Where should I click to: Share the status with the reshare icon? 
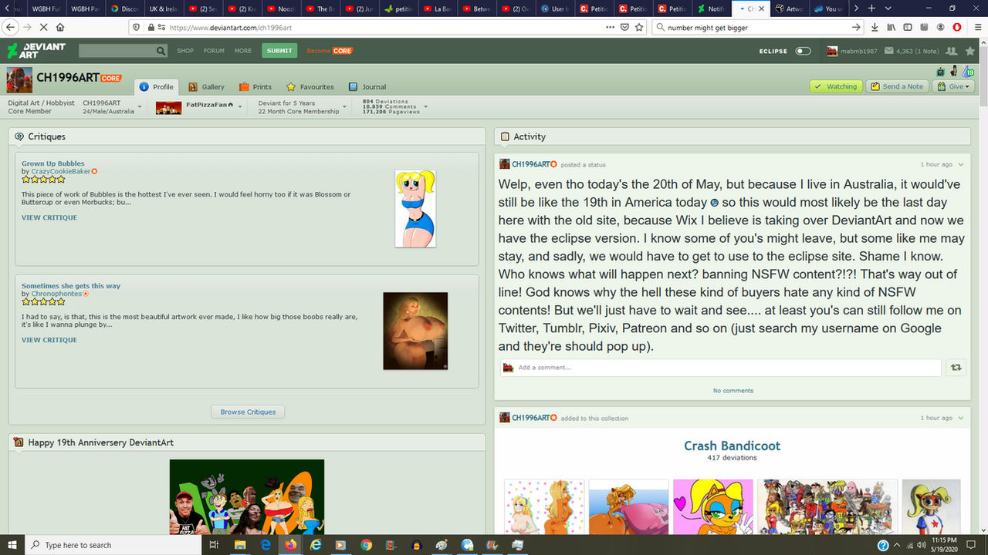956,368
